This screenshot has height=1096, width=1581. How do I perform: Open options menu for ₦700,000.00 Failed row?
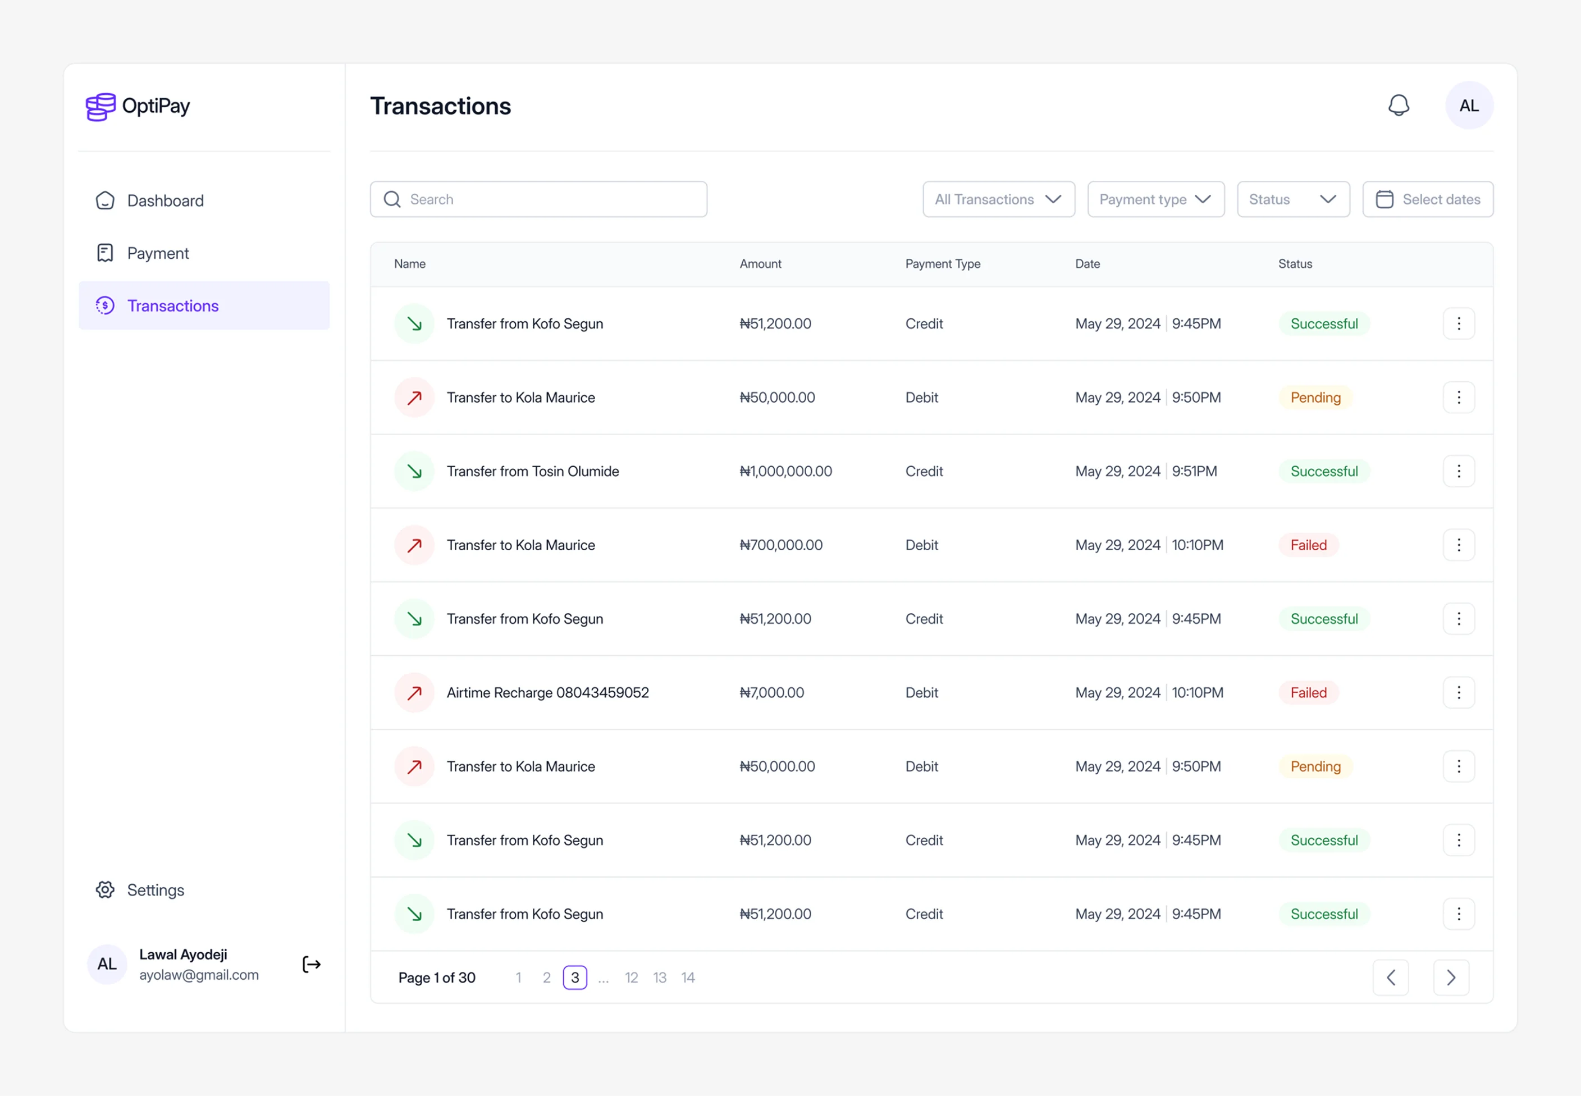(1459, 545)
